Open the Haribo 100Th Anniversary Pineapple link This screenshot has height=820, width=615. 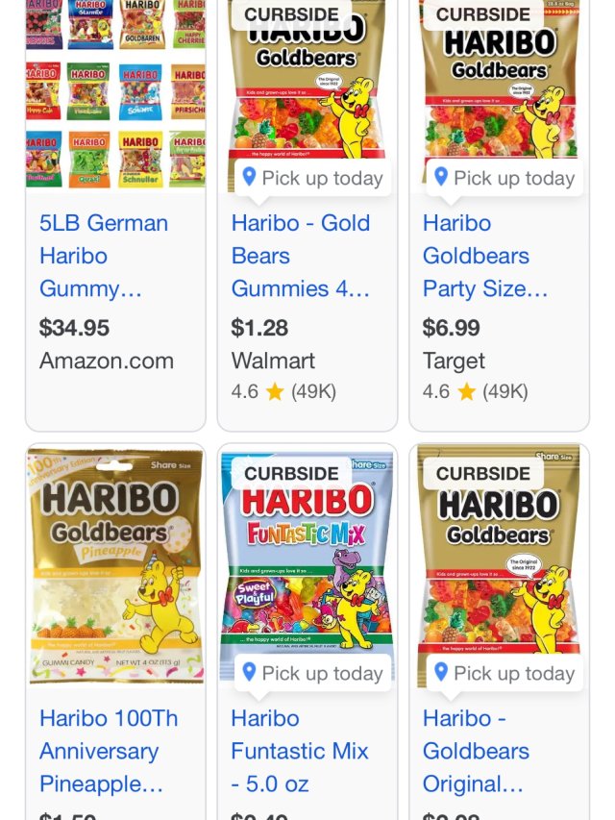pyautogui.click(x=109, y=751)
